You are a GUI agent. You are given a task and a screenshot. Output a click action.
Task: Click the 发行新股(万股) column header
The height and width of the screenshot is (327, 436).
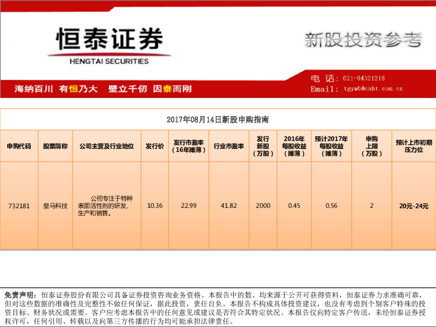coord(263,146)
